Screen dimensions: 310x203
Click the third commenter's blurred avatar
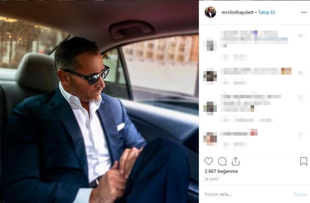[210, 107]
